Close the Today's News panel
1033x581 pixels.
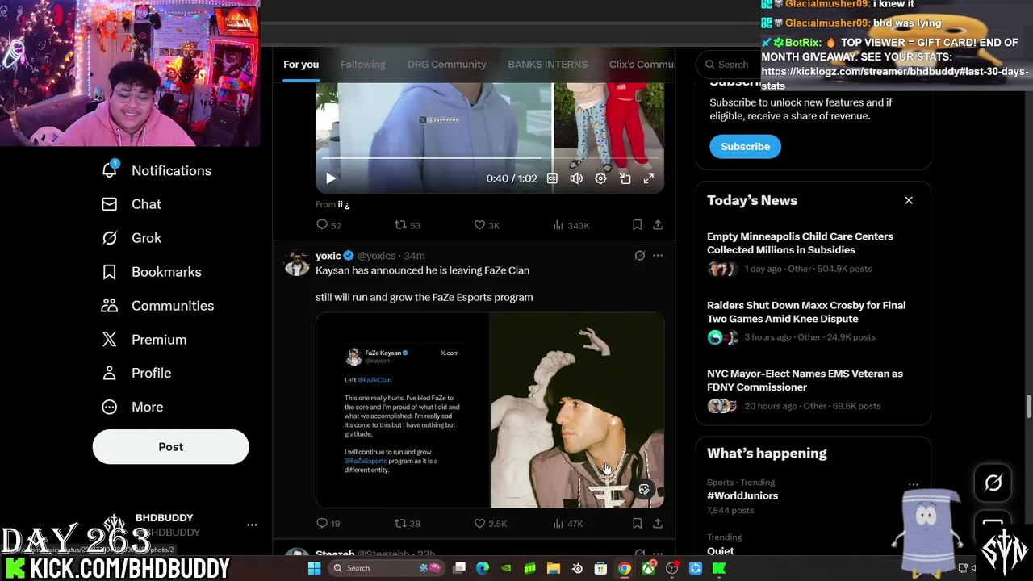click(x=909, y=200)
